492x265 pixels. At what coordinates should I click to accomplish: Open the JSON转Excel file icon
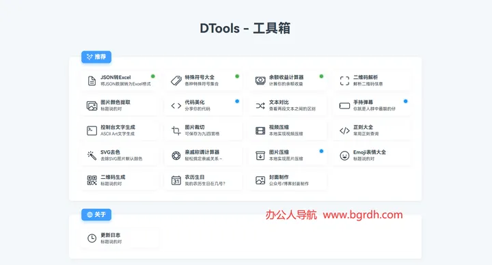point(92,81)
